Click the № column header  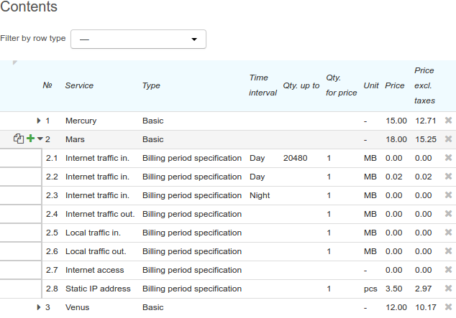[x=47, y=85]
